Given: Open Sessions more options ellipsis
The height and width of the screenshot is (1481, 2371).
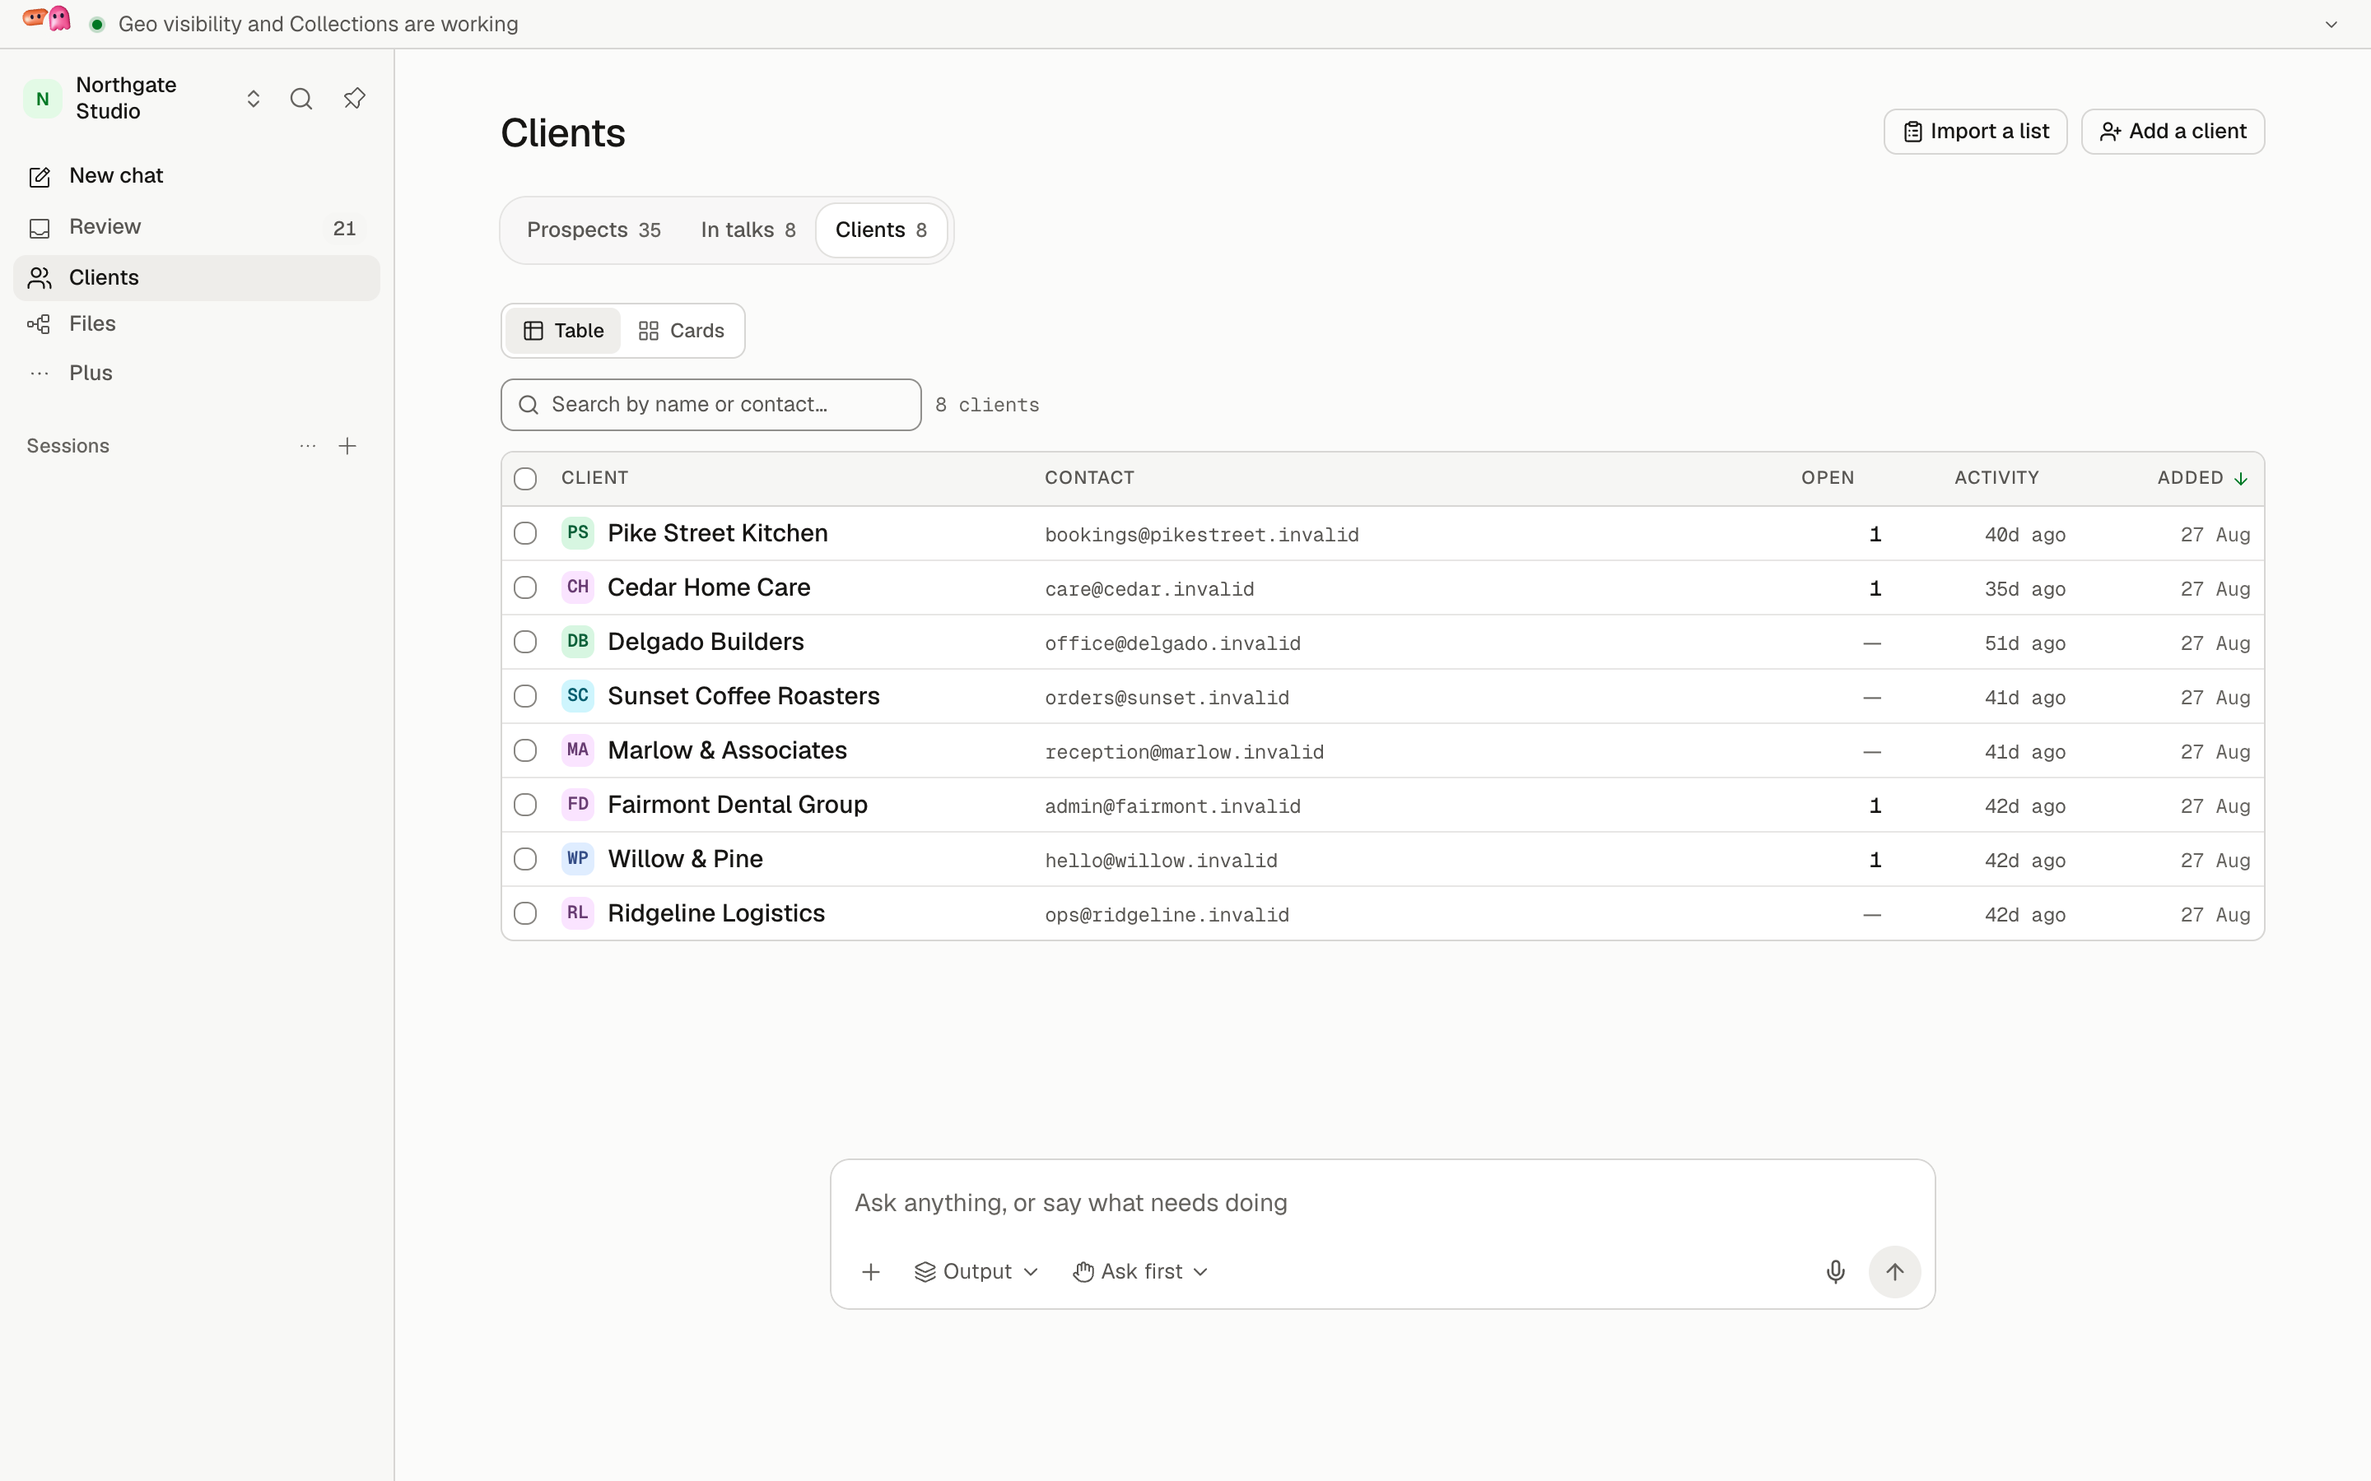Looking at the screenshot, I should pyautogui.click(x=308, y=446).
